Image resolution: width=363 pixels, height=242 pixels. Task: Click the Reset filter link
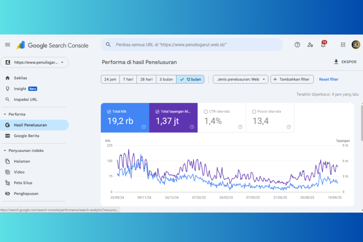pyautogui.click(x=329, y=79)
